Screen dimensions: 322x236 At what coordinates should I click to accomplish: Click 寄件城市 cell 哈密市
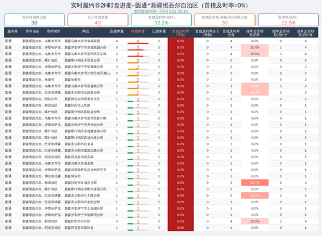(50, 80)
